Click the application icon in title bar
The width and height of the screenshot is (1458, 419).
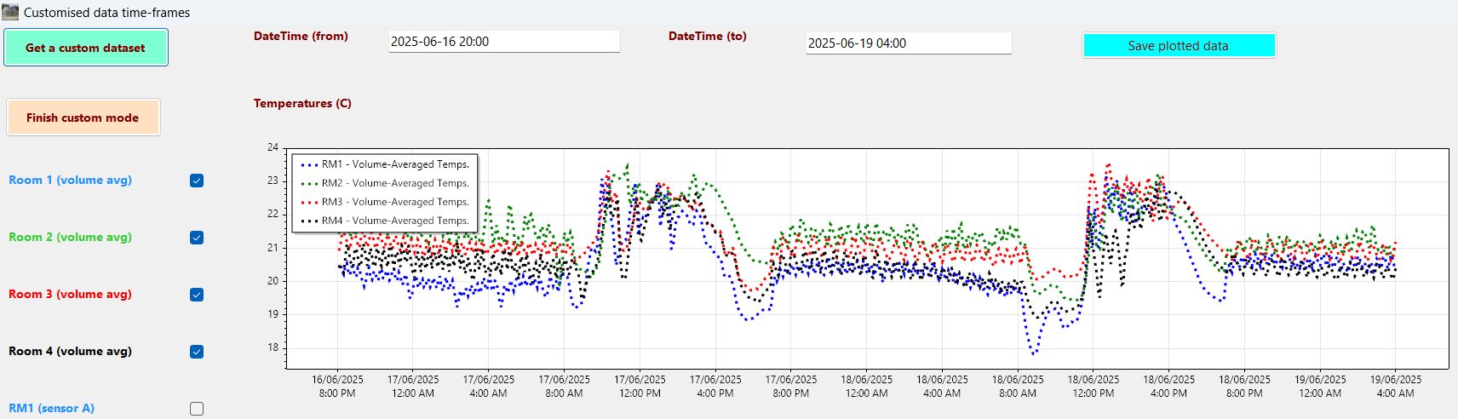(10, 12)
